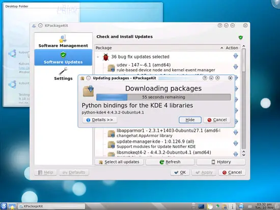
Task: Open the KDE Kickoff application launcher
Action: tap(4, 206)
